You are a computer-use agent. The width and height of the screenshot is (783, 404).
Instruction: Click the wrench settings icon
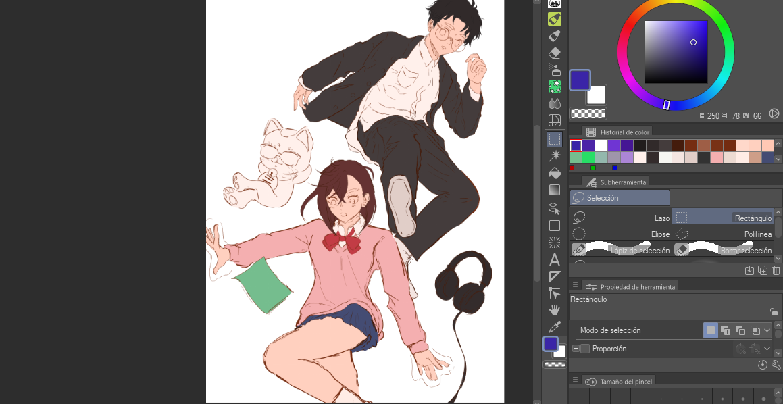coord(776,365)
